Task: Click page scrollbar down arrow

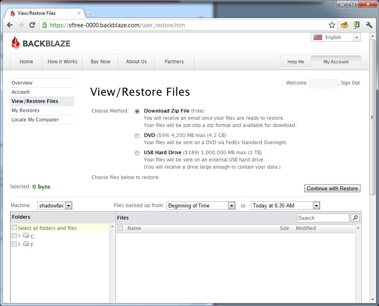Action: [x=373, y=300]
